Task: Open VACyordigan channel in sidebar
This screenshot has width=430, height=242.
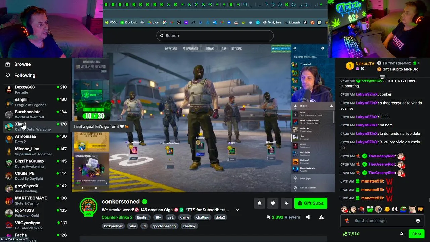Action: pyautogui.click(x=36, y=225)
